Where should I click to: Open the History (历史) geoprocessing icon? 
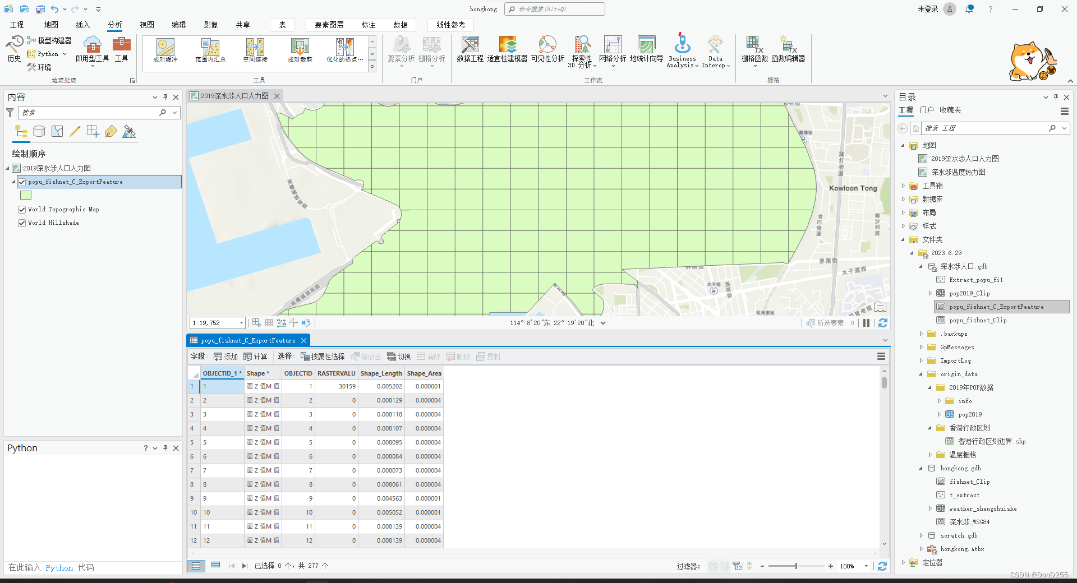click(14, 48)
